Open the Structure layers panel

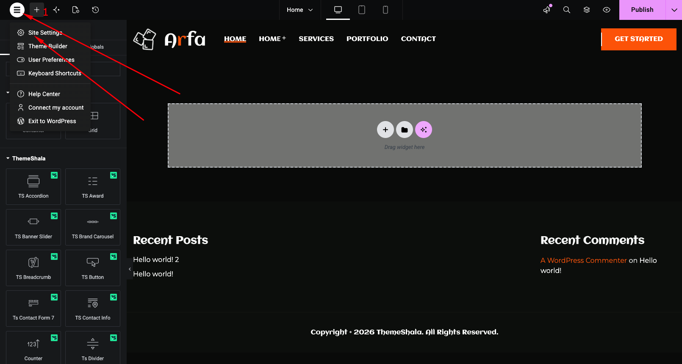(x=587, y=10)
